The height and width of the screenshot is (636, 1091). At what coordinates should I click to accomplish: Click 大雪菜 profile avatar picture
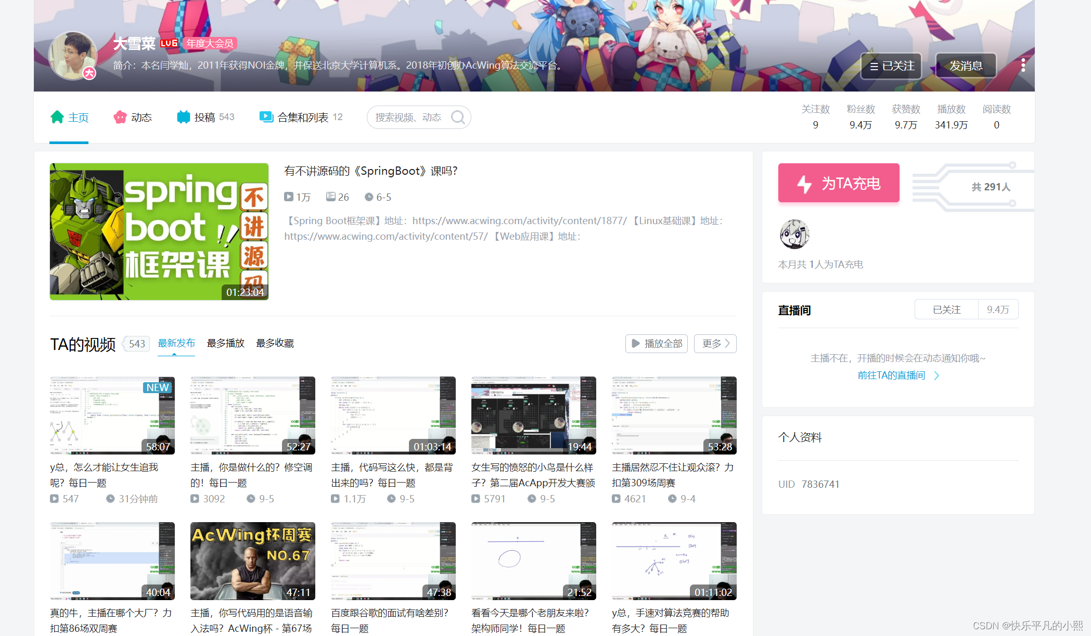click(x=73, y=56)
